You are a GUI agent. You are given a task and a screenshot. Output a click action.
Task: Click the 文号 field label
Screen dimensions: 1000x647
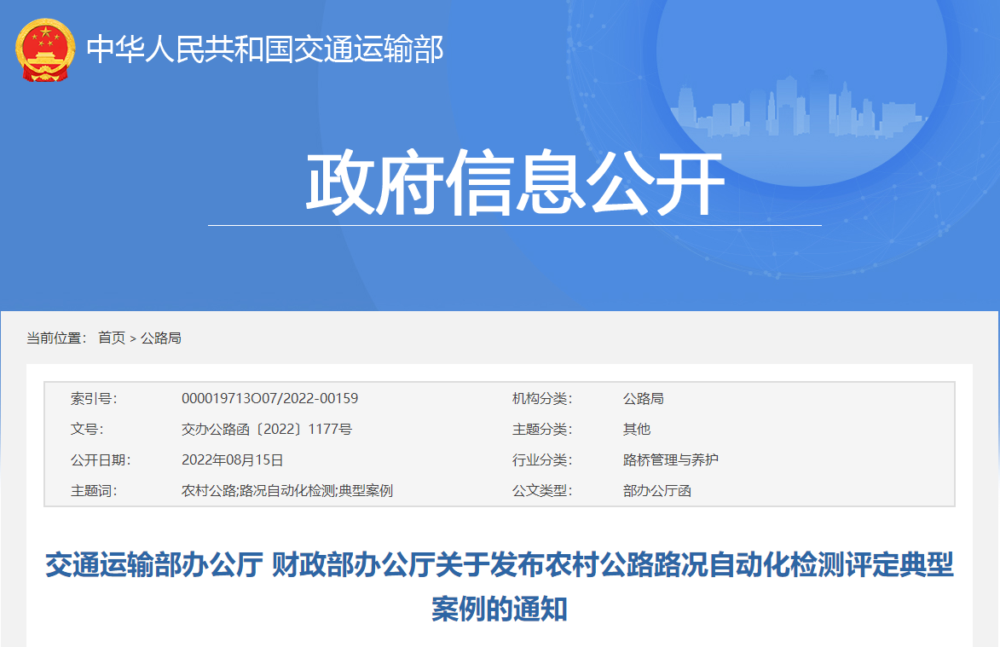click(x=87, y=429)
